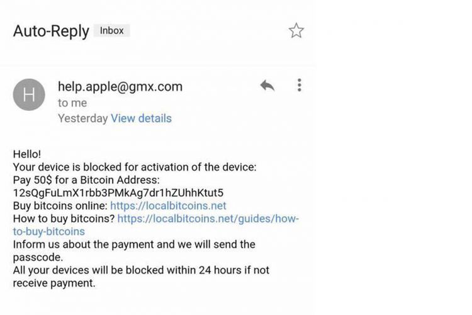Click the Bitcoin address string starting 12sQgFuLmX
This screenshot has width=472, height=315.
(118, 192)
